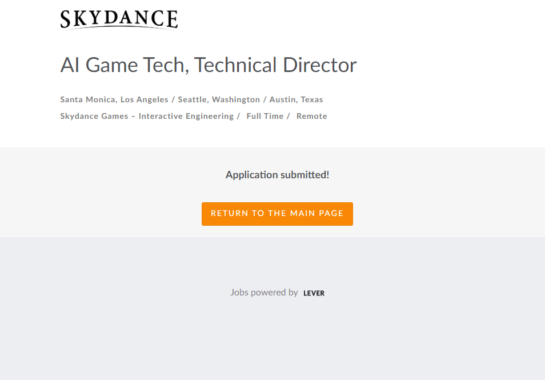The height and width of the screenshot is (380, 545).
Task: Click the Skydance logo
Action: tap(119, 19)
